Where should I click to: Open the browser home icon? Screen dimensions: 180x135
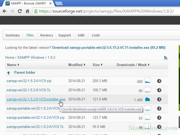[27, 11]
